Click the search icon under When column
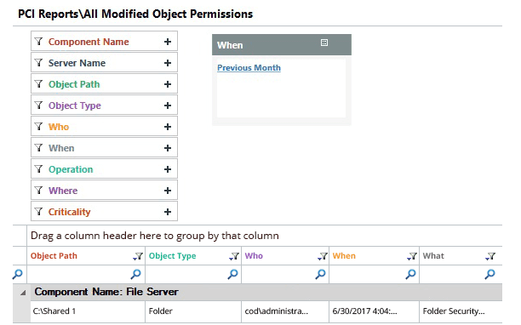The width and height of the screenshot is (521, 325). pyautogui.click(x=410, y=274)
